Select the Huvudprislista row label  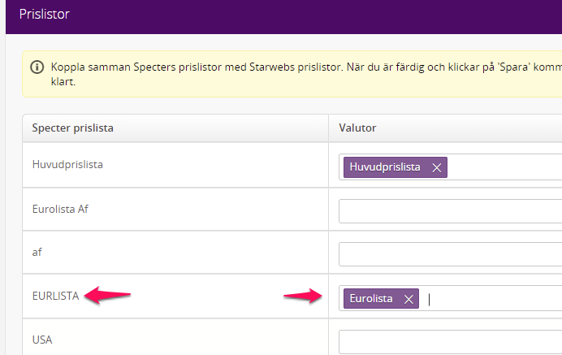(x=67, y=164)
